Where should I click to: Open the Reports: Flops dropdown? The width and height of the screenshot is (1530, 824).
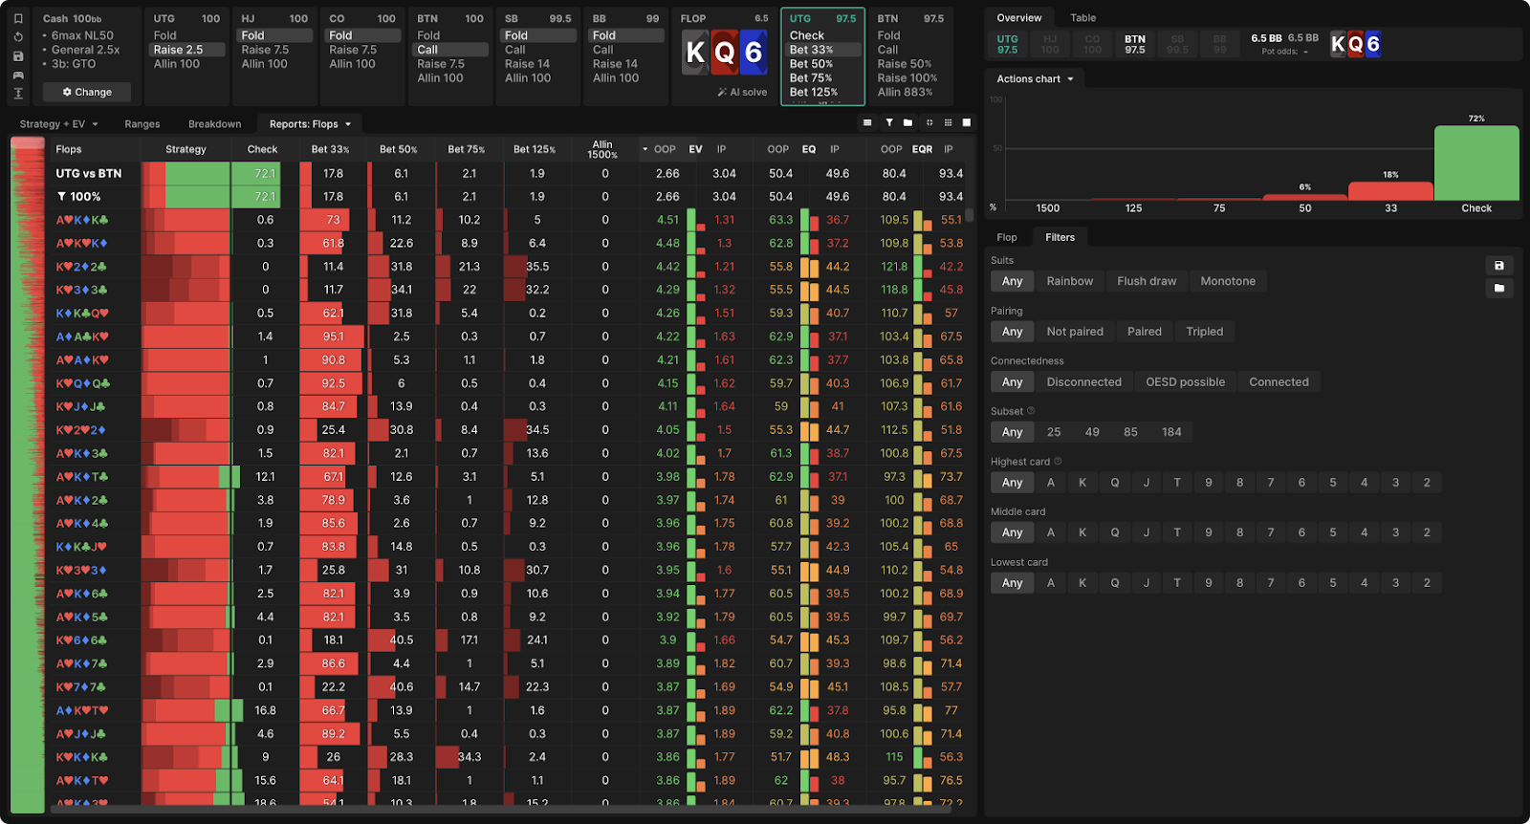coord(310,124)
